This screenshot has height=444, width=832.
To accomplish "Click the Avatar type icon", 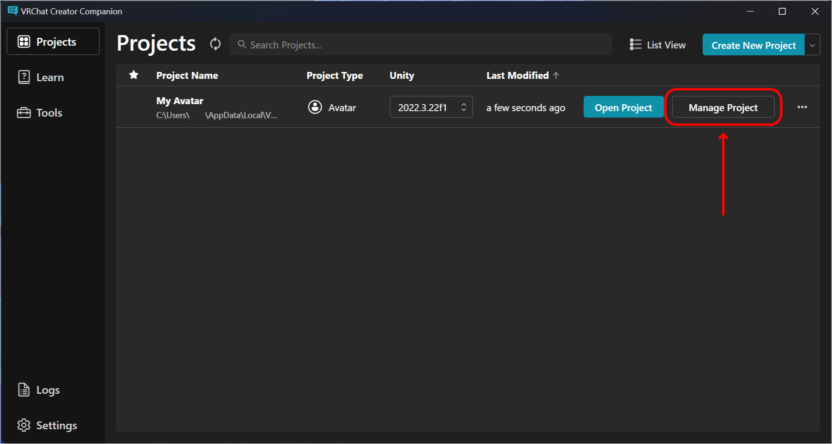I will 315,107.
